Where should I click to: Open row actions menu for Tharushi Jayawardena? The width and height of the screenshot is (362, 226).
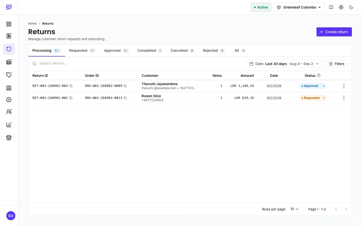coord(344,86)
